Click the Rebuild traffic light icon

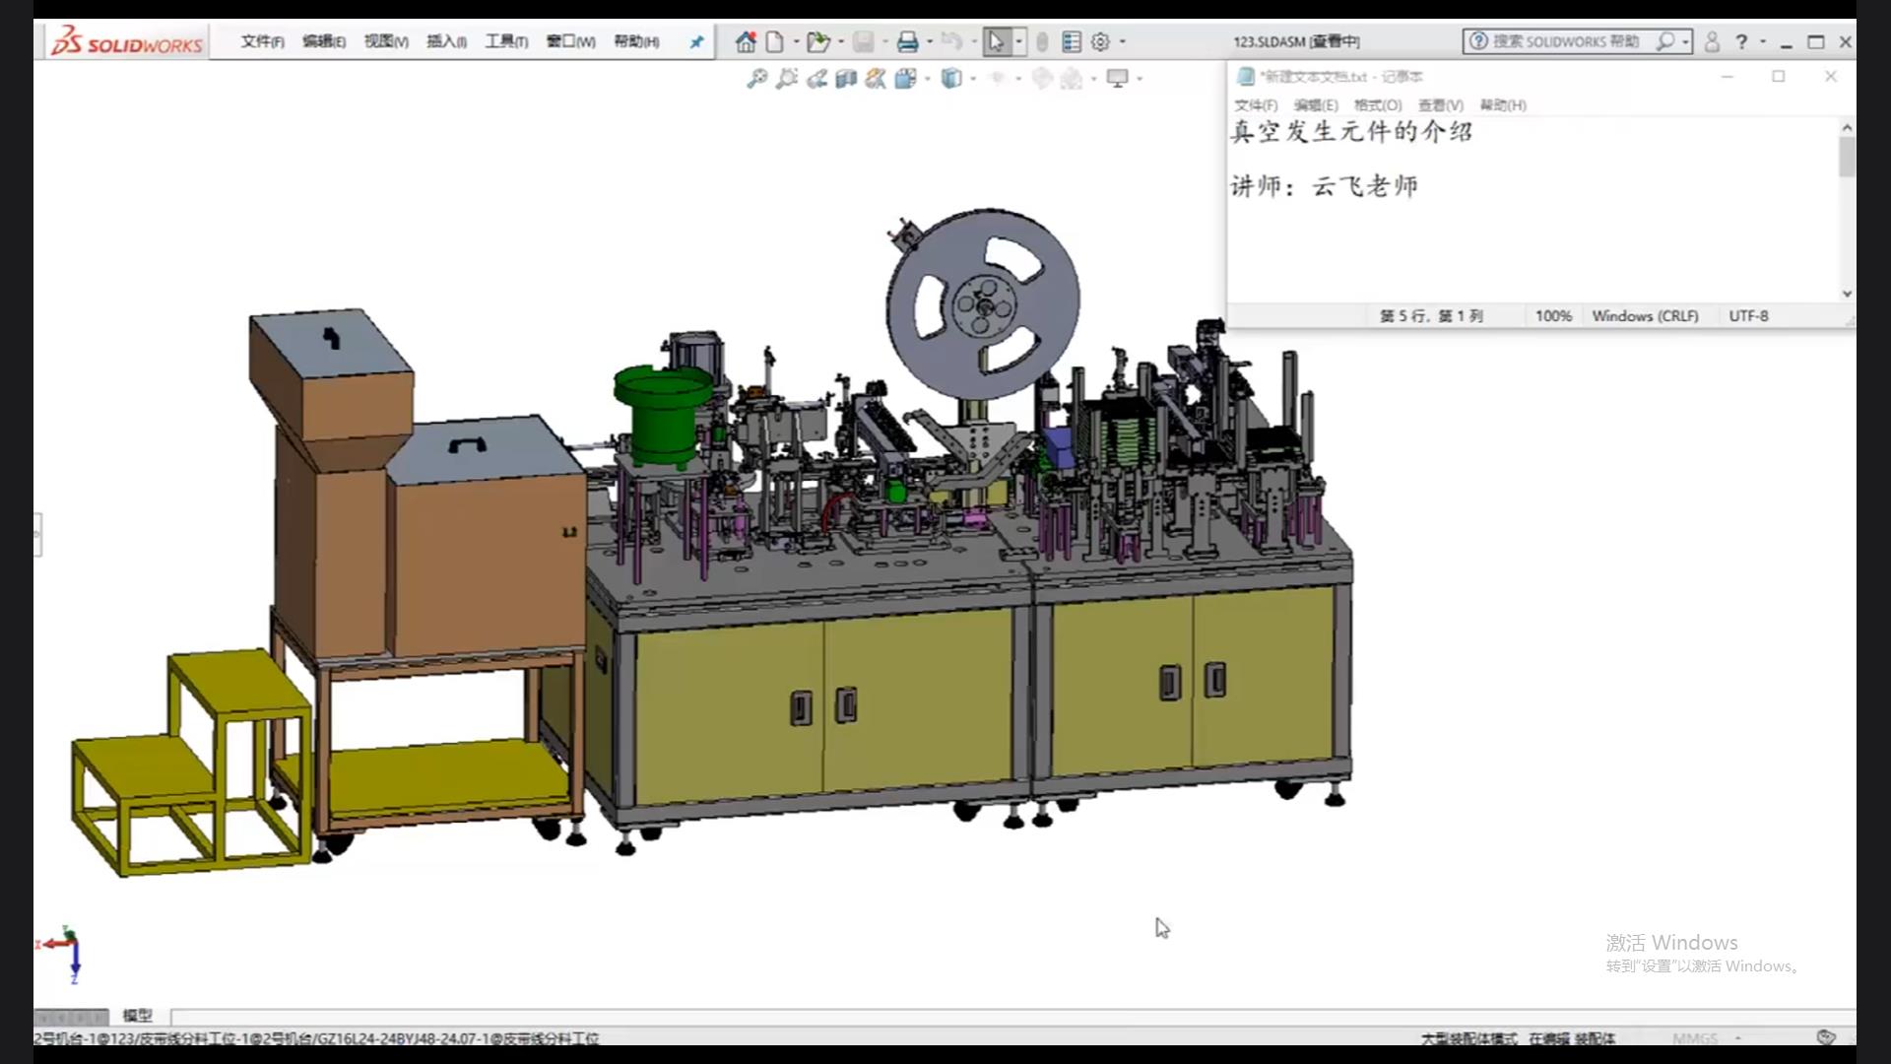point(1042,41)
